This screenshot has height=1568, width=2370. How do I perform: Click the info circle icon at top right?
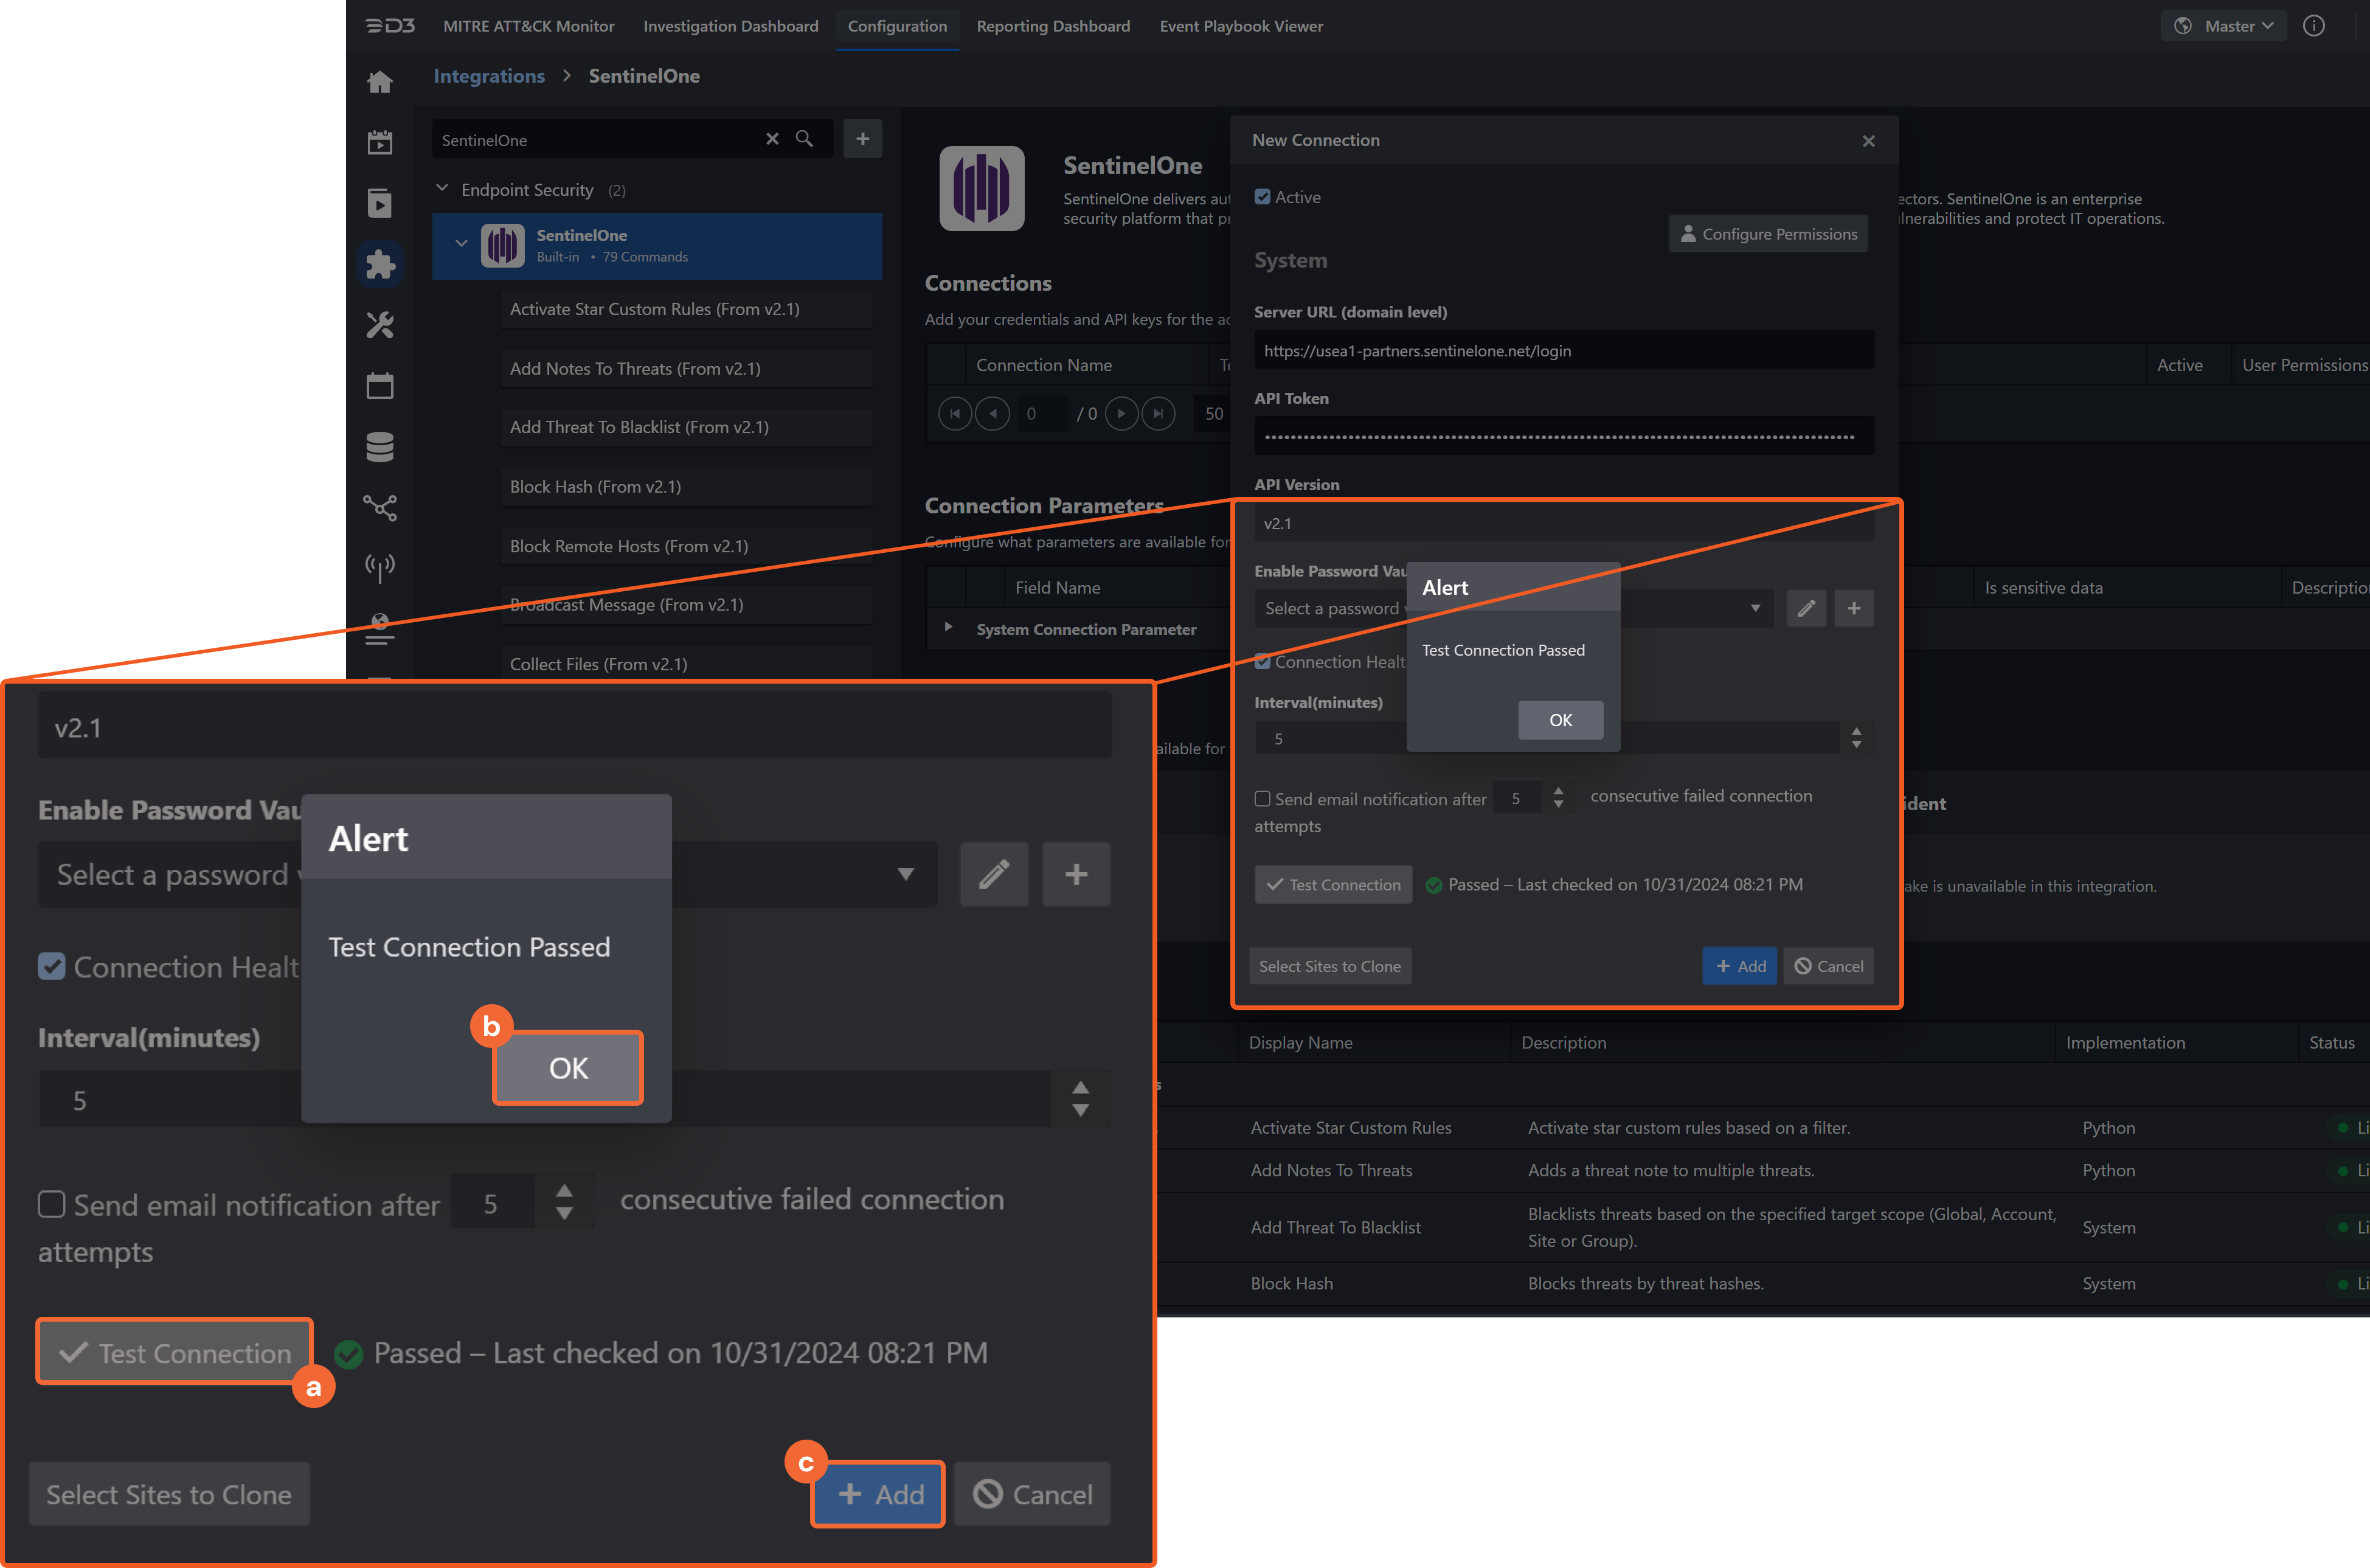2314,26
